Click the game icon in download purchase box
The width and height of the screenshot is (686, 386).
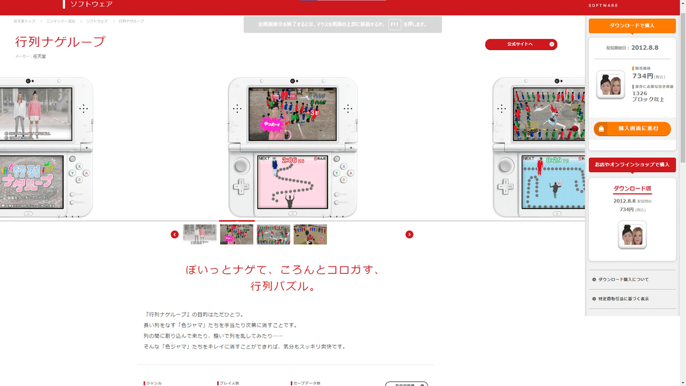pos(611,85)
